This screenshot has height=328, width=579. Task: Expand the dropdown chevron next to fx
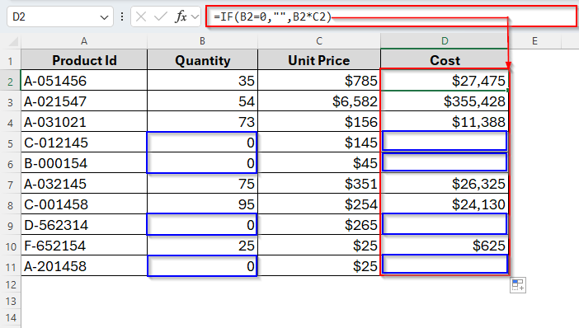[x=195, y=16]
